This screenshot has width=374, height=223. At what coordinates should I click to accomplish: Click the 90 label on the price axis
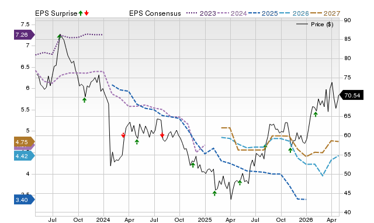(347, 20)
